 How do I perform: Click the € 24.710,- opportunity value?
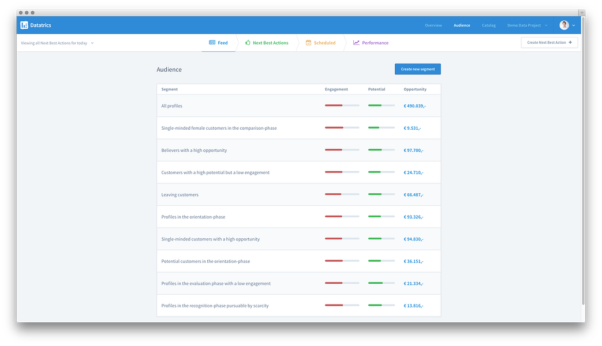point(413,172)
